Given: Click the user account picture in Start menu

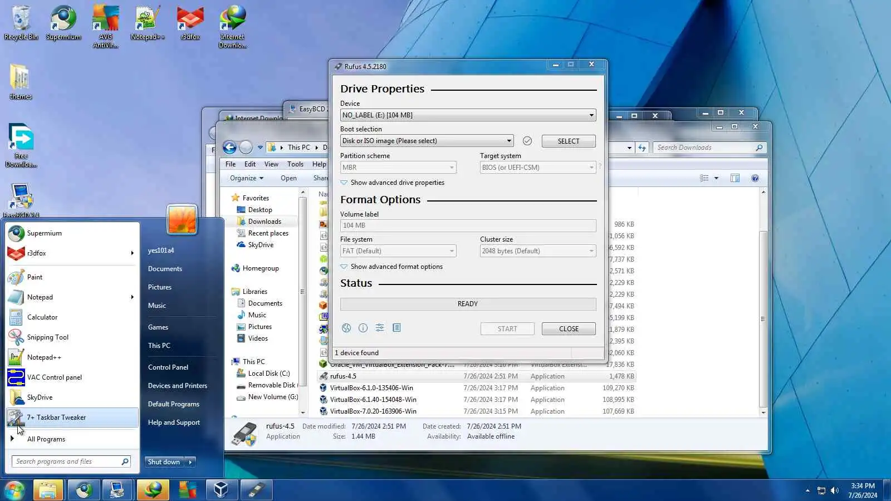Looking at the screenshot, I should click(x=182, y=219).
